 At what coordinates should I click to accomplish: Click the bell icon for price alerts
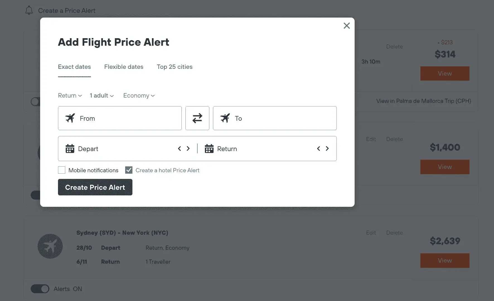(x=29, y=11)
